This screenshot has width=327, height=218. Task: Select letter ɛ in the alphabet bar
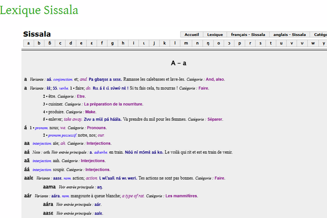point(92,43)
